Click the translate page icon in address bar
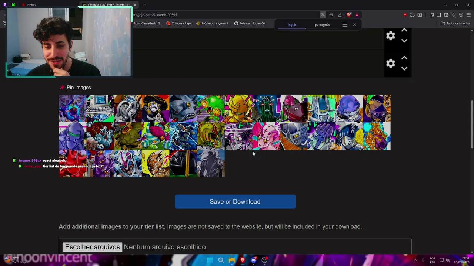 tap(323, 15)
